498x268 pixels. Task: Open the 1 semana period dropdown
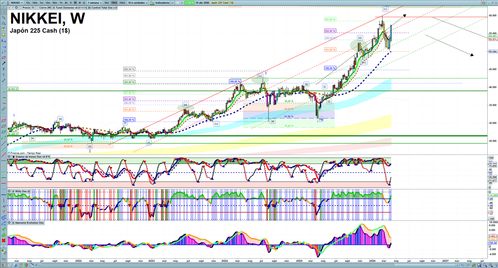point(95,3)
